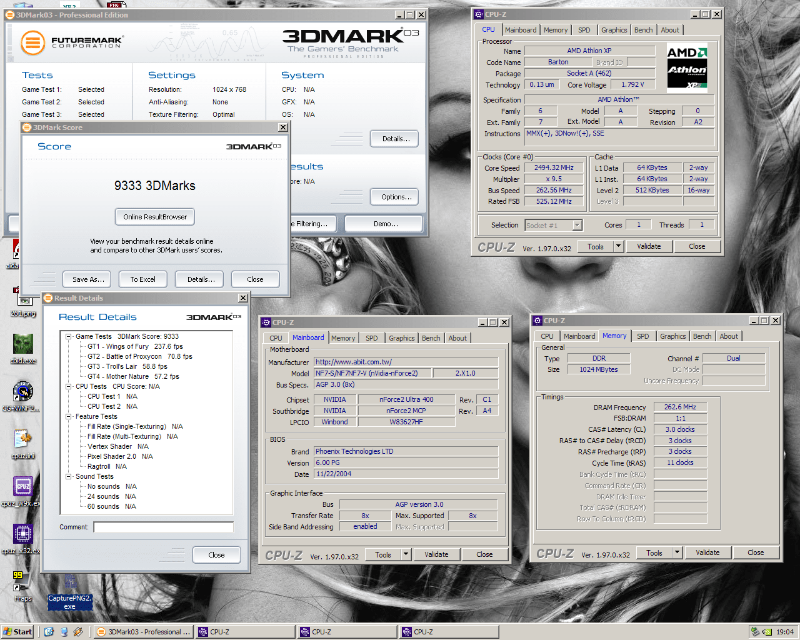
Task: Open Tools dropdown arrow in Memory window
Action: 677,552
